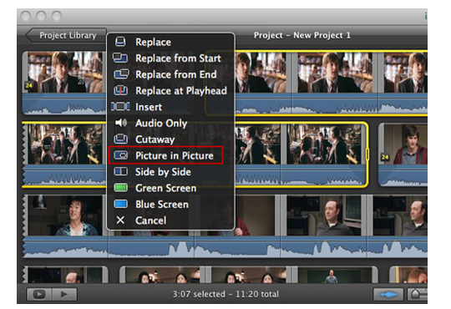
Task: Select the woman in floral top thumbnail
Action: (x=65, y=215)
